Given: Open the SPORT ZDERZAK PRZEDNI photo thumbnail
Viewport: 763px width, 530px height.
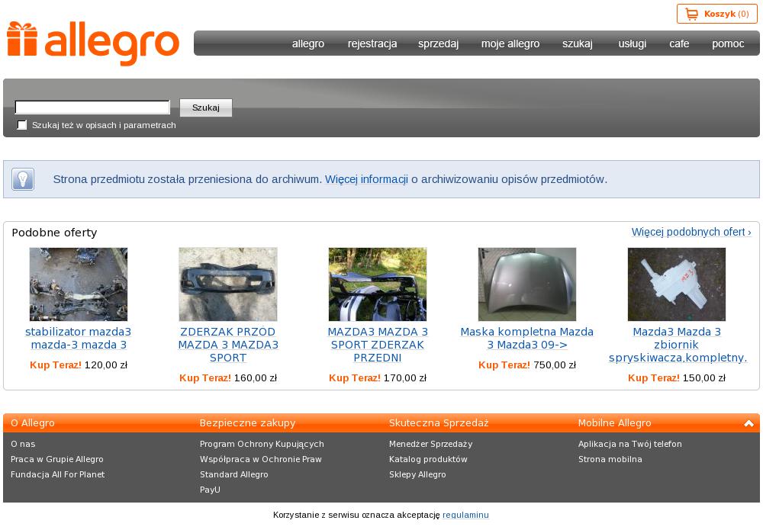Looking at the screenshot, I should (x=378, y=284).
